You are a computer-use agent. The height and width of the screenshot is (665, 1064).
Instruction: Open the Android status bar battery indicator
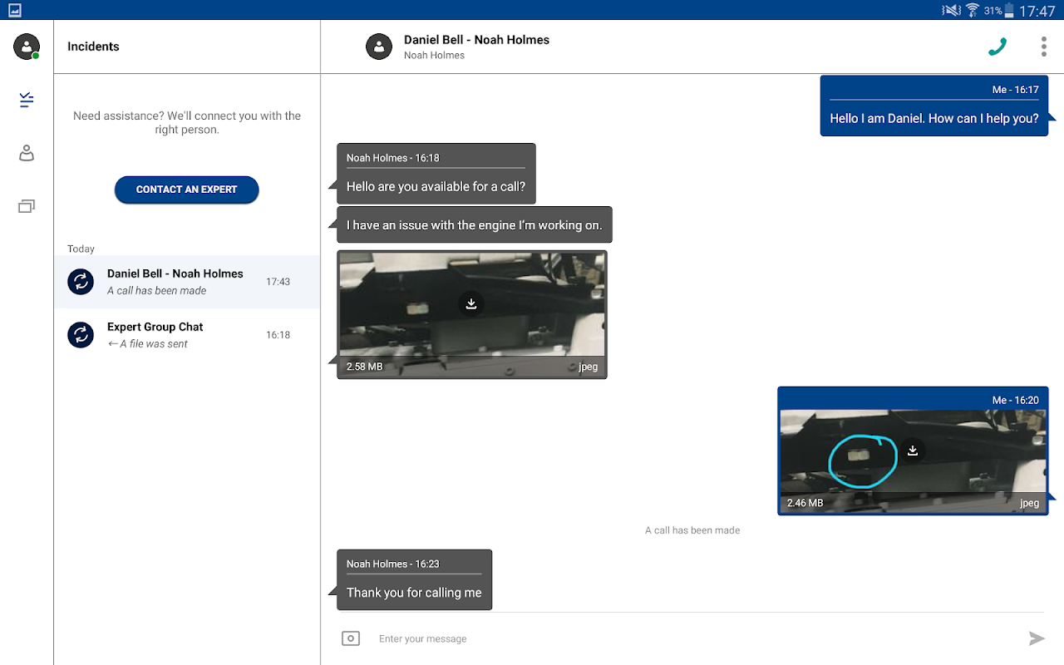tap(1009, 11)
